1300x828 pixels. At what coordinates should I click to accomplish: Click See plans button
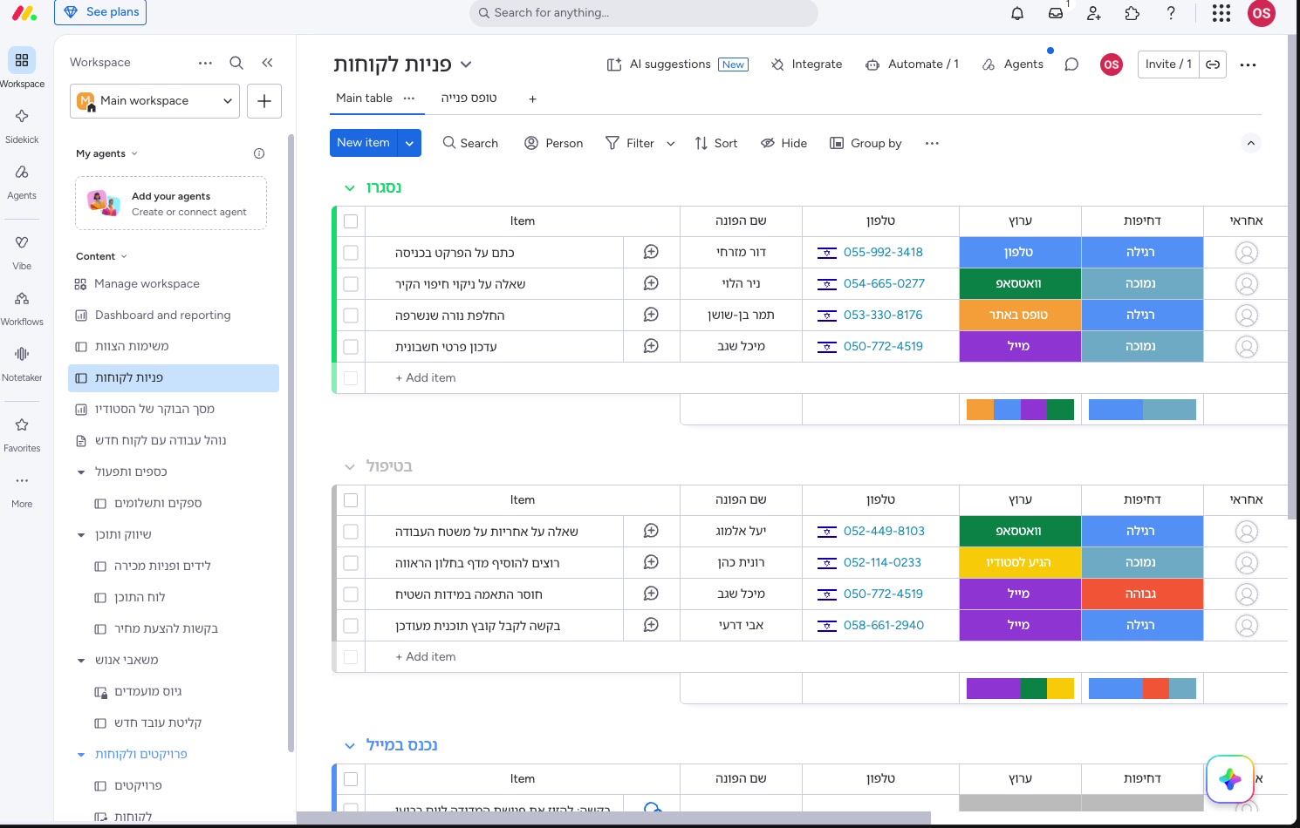(x=100, y=12)
